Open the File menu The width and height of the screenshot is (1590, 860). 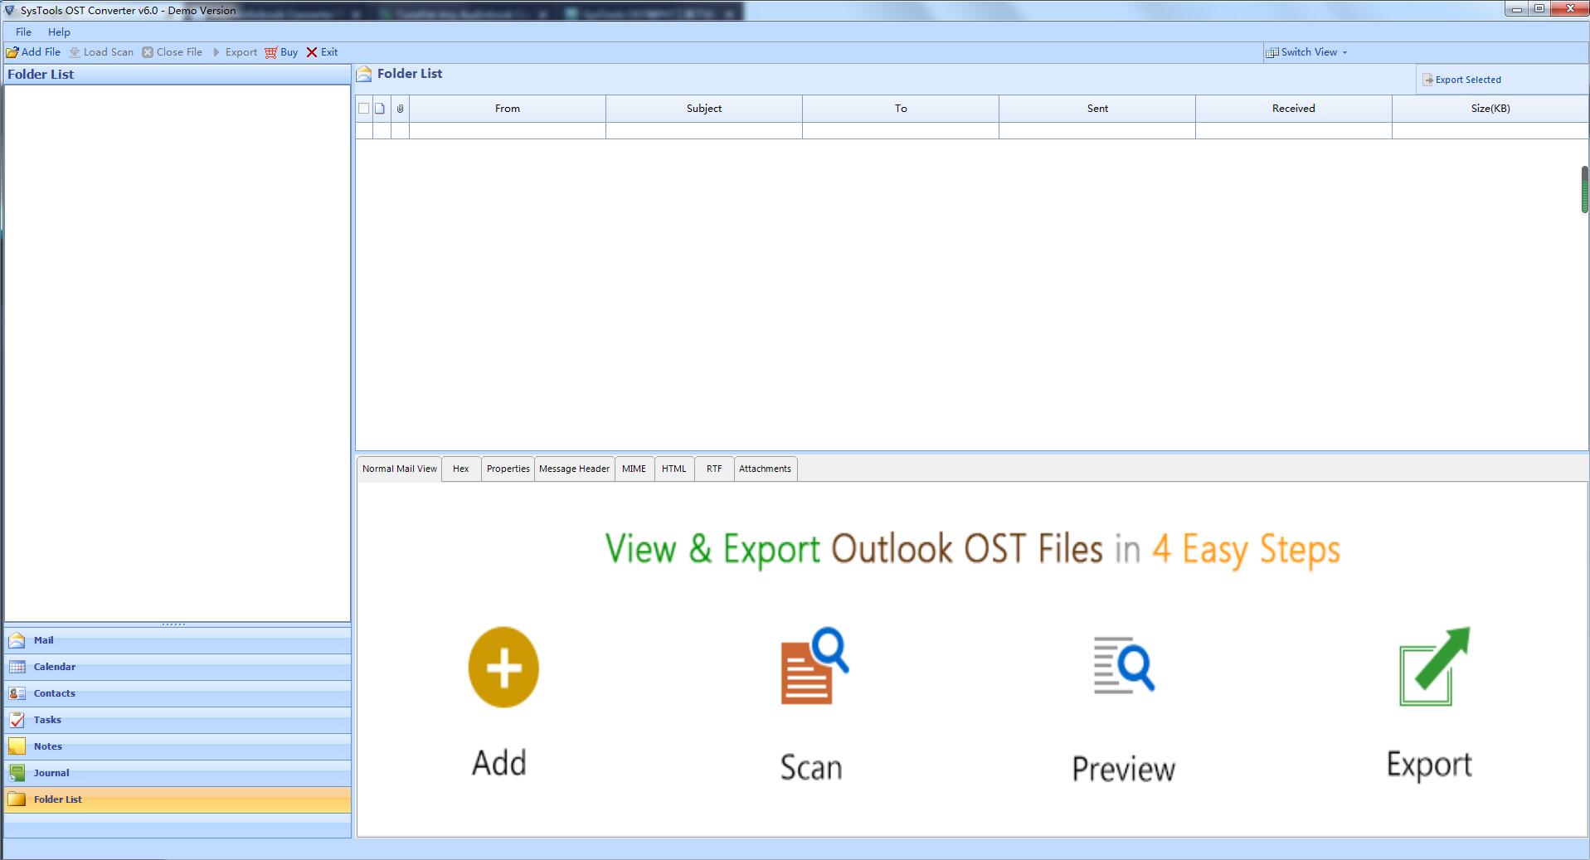point(23,32)
